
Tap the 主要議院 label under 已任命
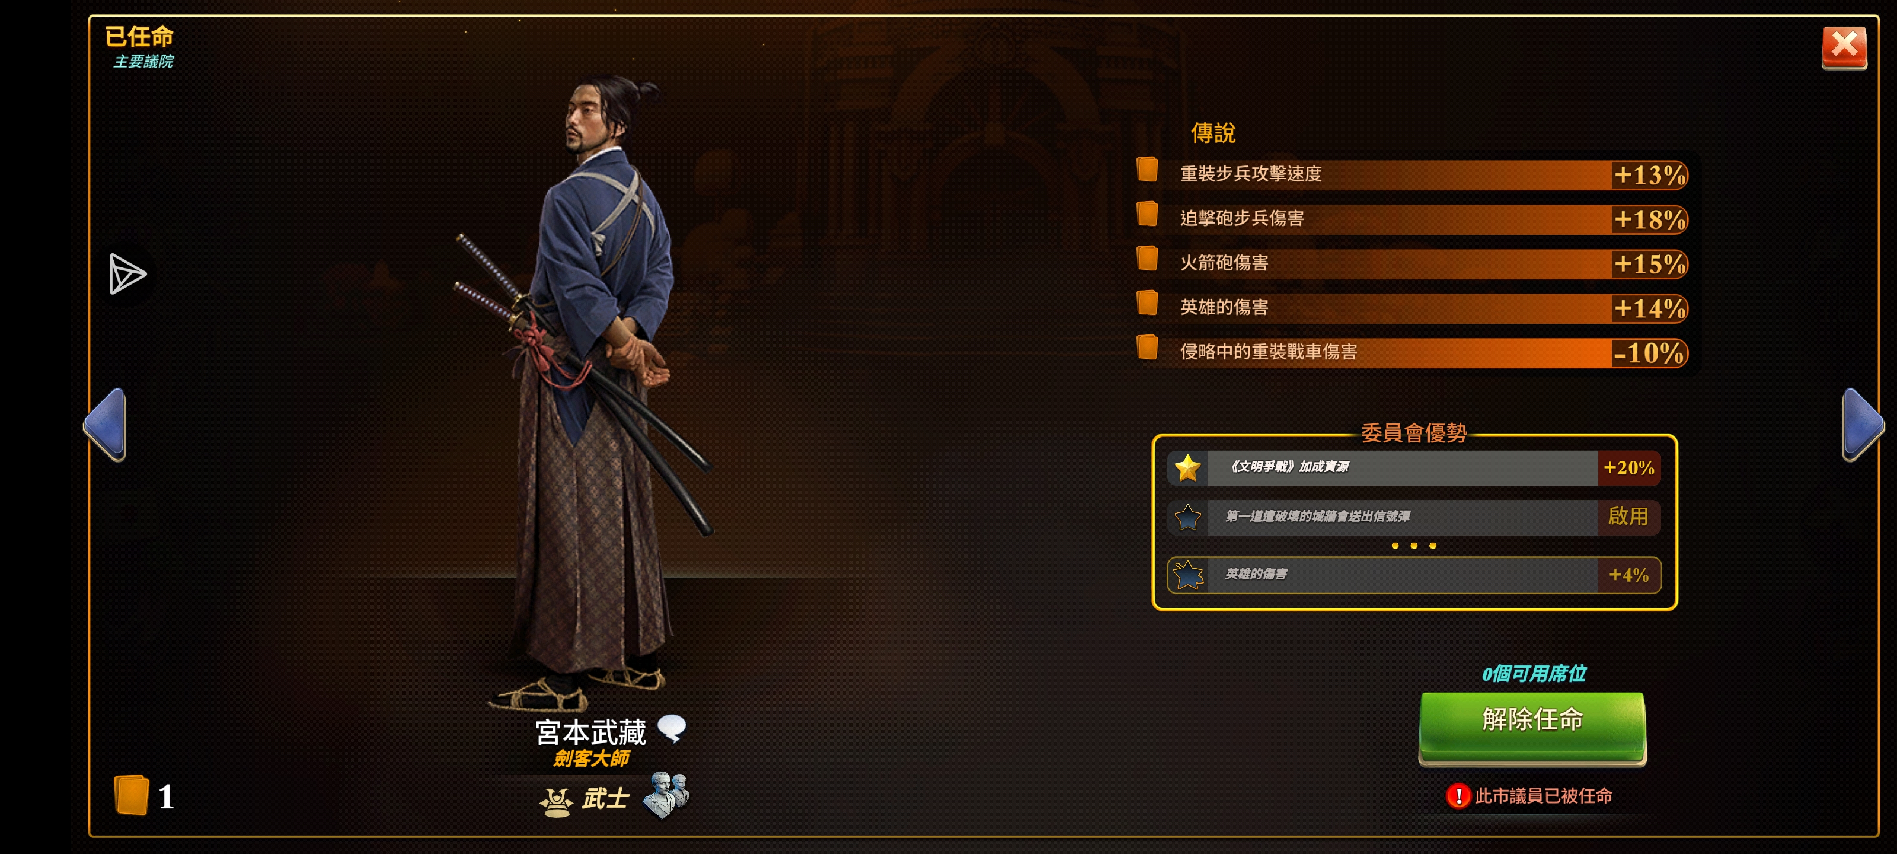click(x=143, y=61)
